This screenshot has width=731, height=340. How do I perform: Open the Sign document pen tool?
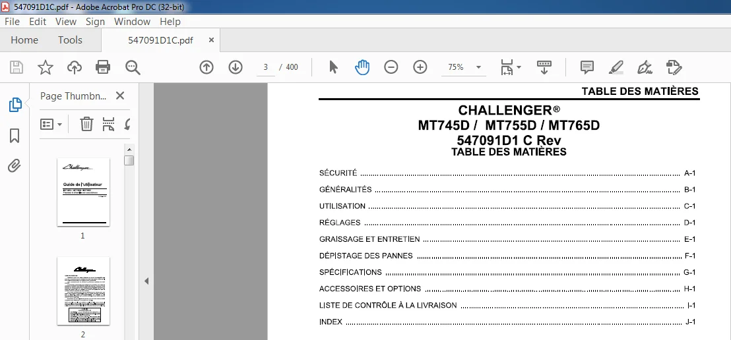click(x=645, y=67)
